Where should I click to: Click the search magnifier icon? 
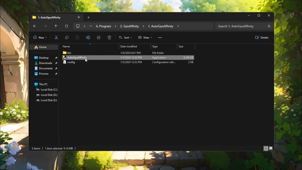[x=269, y=26]
